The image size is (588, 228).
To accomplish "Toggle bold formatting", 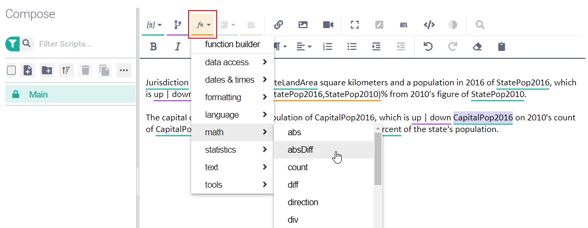I will click(x=154, y=47).
